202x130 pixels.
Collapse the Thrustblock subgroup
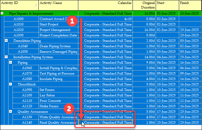point(11,84)
